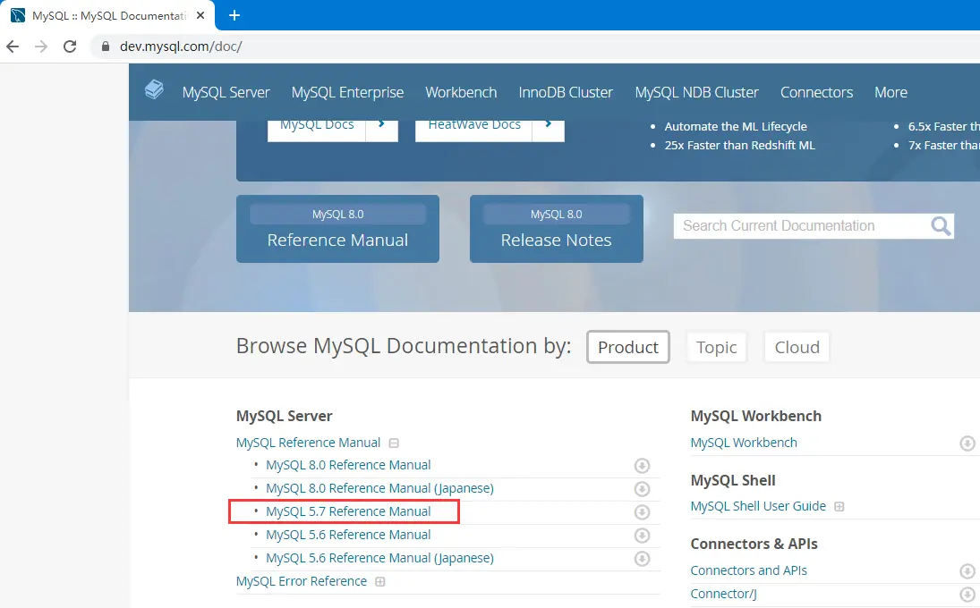Download the MySQL 8.0 Reference Manual
Screen dimensions: 980x608
[x=642, y=466]
